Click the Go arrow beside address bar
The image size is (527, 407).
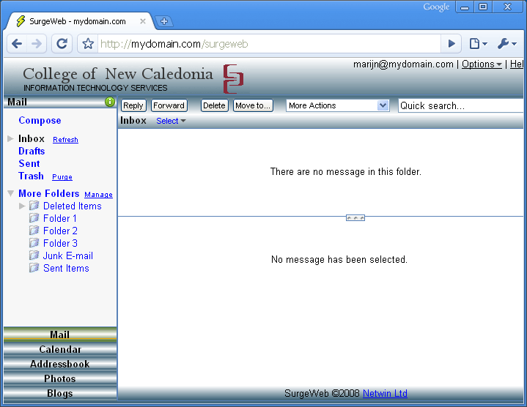(x=452, y=44)
